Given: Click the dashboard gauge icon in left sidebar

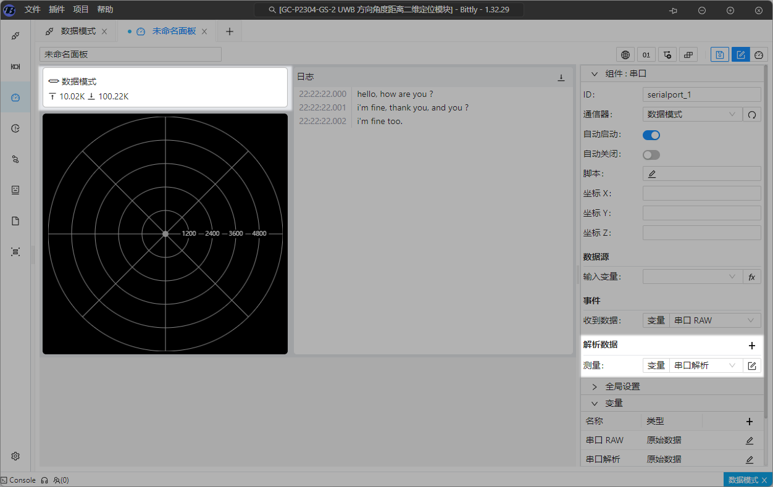Looking at the screenshot, I should tap(15, 98).
